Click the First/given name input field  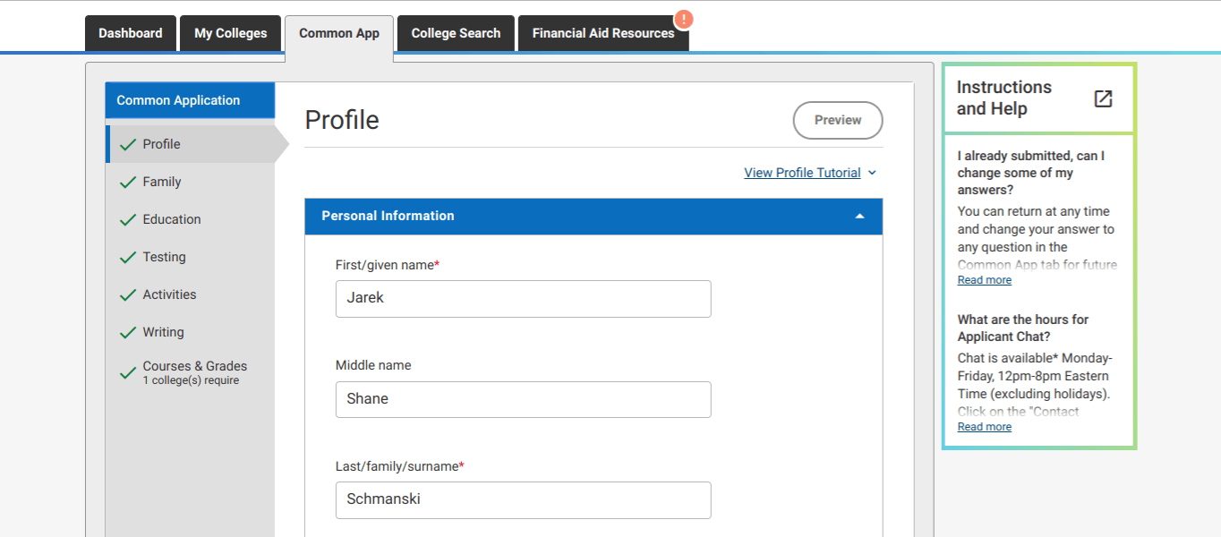523,298
